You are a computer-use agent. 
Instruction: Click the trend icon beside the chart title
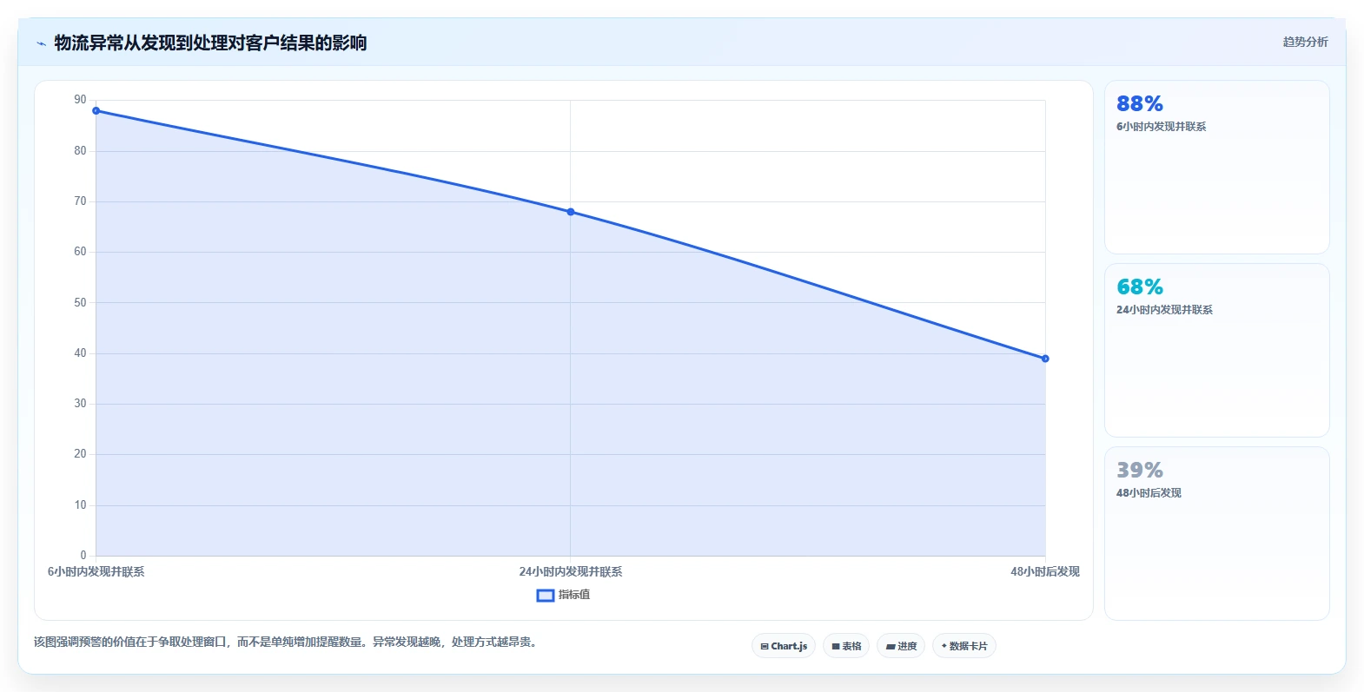coord(41,43)
